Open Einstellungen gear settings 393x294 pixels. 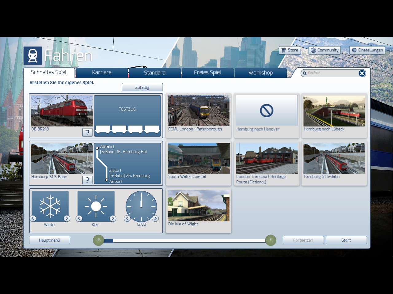[x=367, y=50]
